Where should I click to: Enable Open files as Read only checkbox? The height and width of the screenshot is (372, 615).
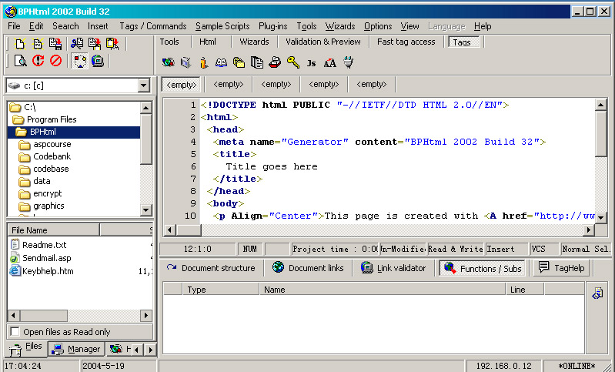point(15,332)
